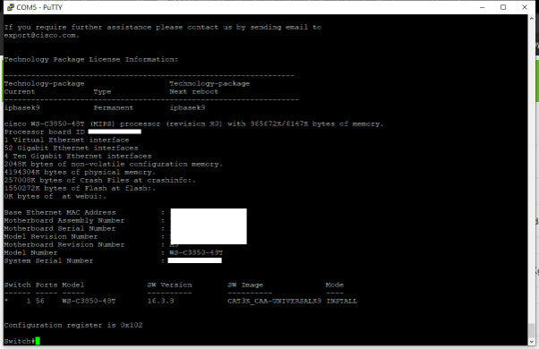
Task: Click the 'Switch#' prompt text
Action: point(20,341)
